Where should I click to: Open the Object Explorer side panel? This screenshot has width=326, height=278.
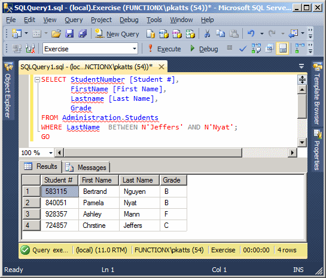tap(8, 91)
